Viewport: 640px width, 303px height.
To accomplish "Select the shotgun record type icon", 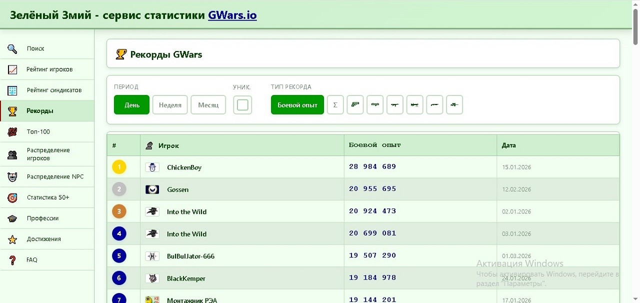I will click(x=434, y=104).
